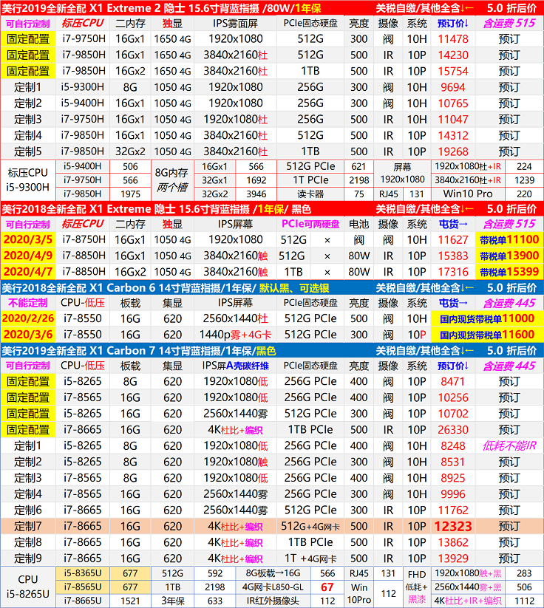Click the 国内现货带税单11600 cell
The height and width of the screenshot is (608, 544).
point(486,335)
